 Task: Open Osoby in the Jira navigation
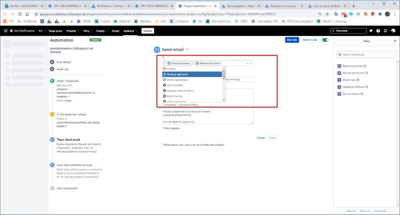[116, 31]
